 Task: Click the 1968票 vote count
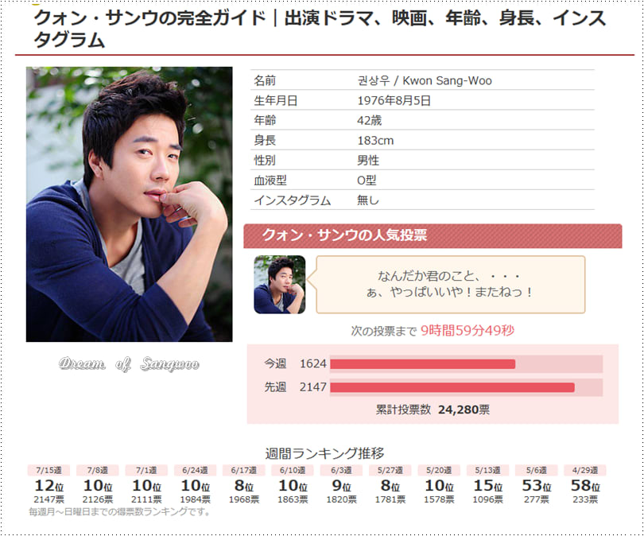coord(244,500)
